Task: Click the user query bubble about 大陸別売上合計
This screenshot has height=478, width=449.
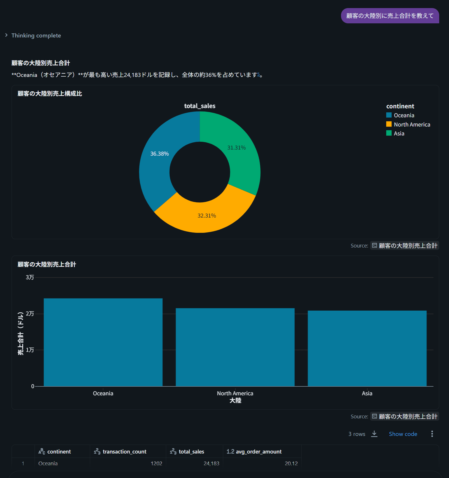Action: pos(390,16)
